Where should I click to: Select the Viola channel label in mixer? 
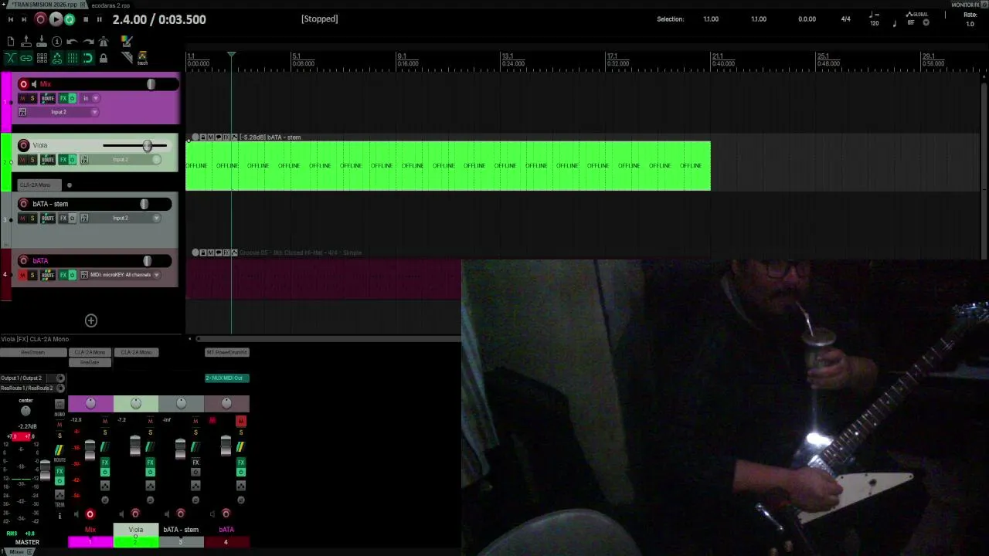click(136, 530)
